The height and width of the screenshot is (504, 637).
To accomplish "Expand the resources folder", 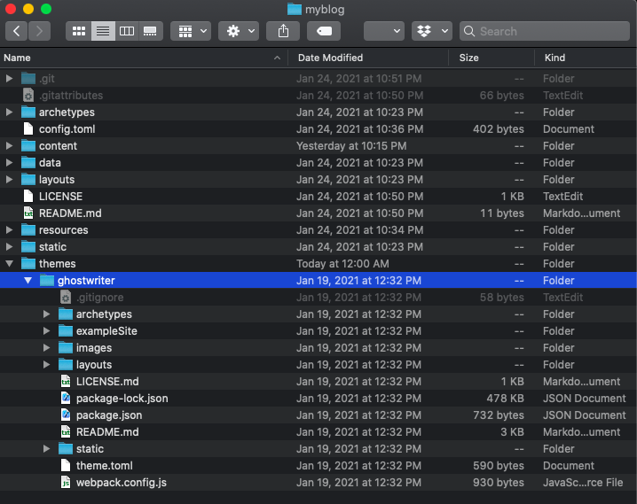I will 9,230.
